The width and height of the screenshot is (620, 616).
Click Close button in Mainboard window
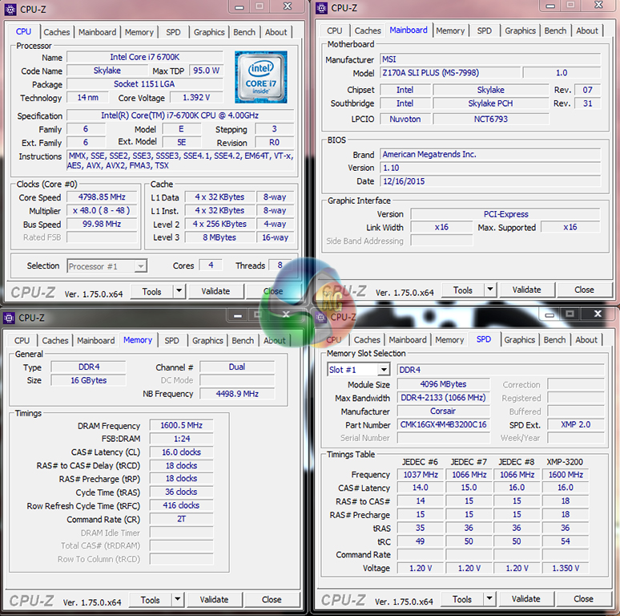584,290
